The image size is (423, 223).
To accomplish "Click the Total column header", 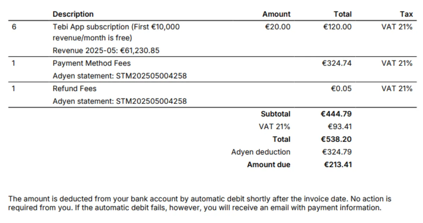I will (343, 14).
